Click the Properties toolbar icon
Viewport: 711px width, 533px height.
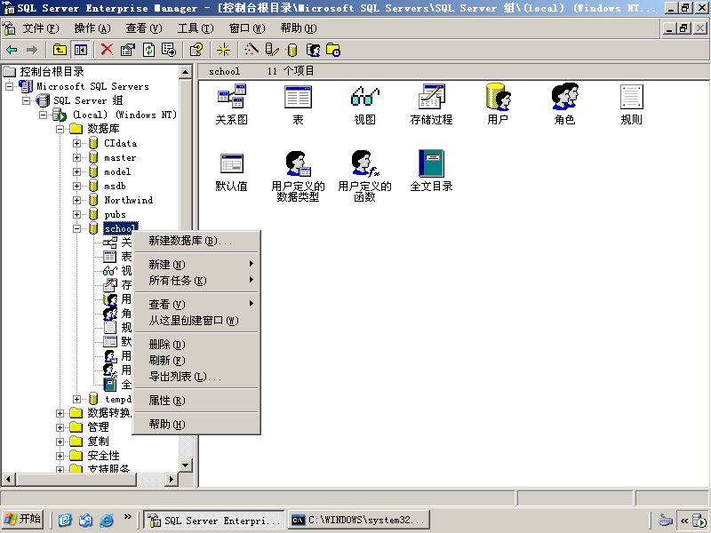(128, 50)
